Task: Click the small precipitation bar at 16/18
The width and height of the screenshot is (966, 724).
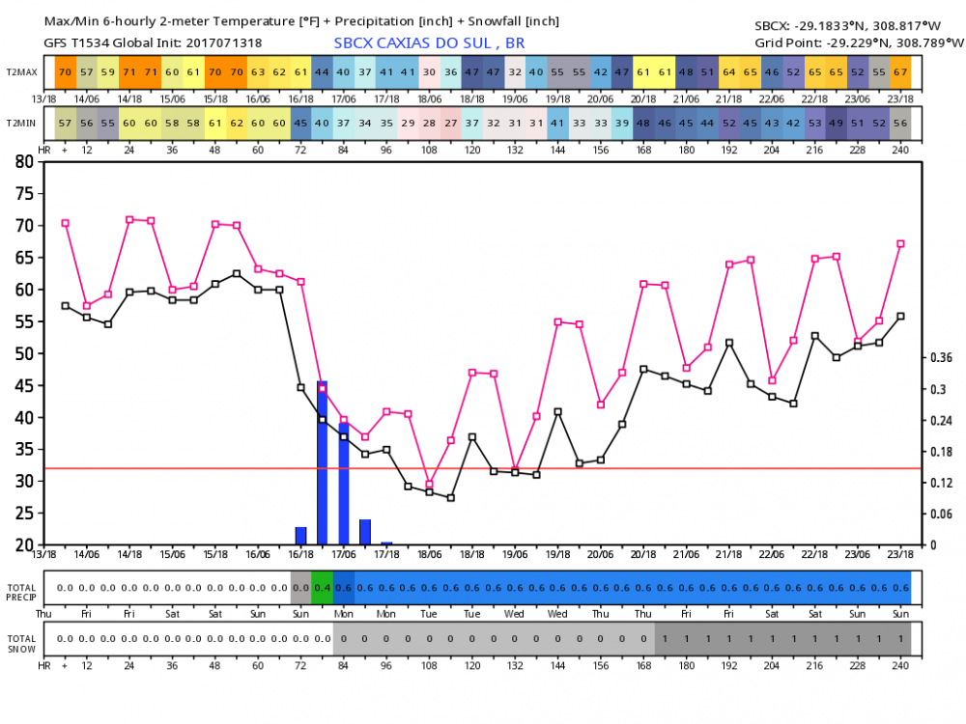Action: 300,536
